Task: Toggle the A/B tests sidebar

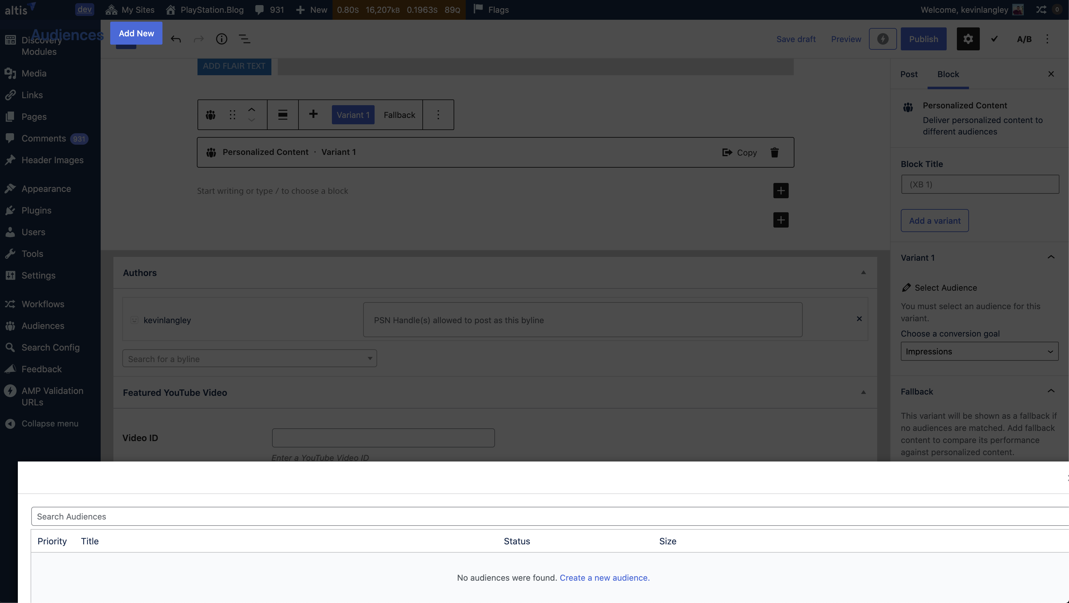Action: tap(1024, 39)
